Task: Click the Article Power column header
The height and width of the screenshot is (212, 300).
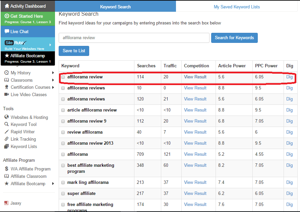Action: click(x=232, y=66)
